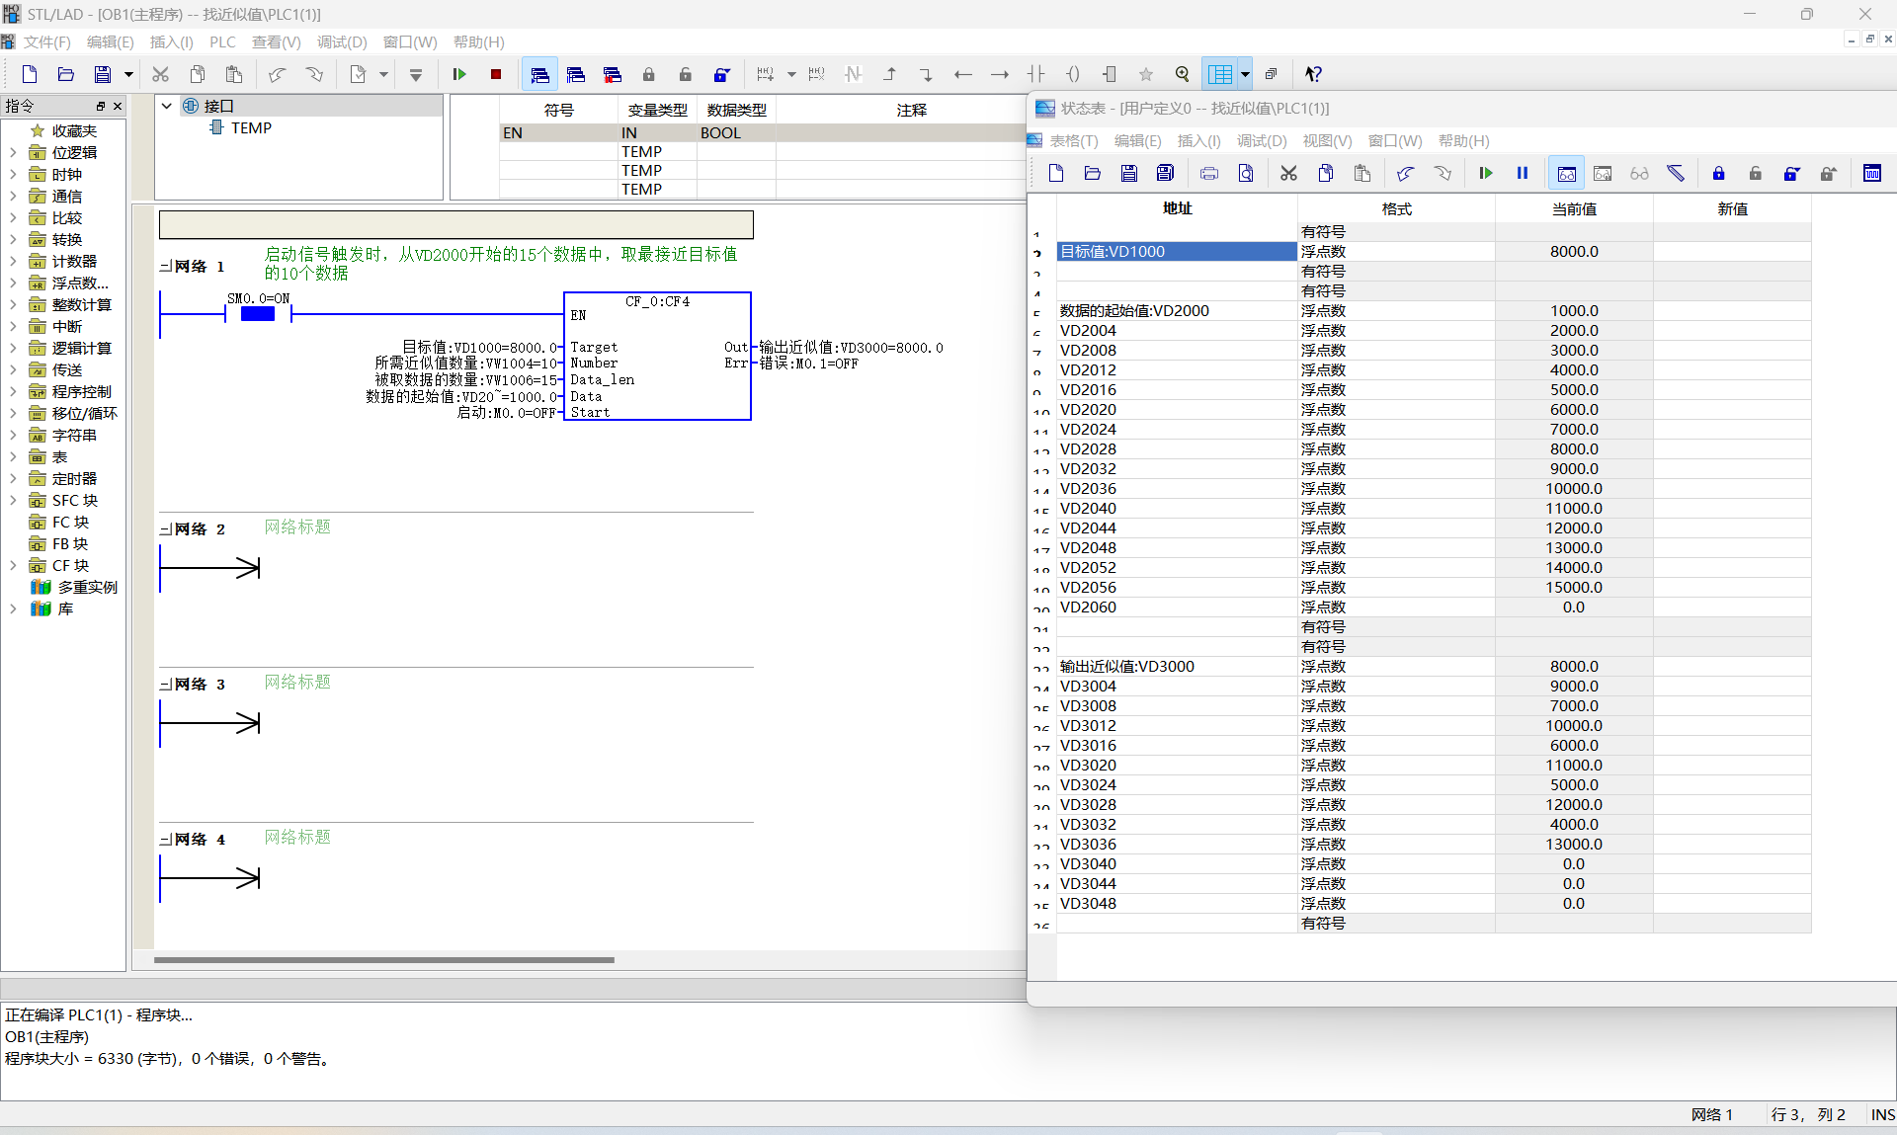Click the print preview icon in status table toolbar
The image size is (1897, 1135).
[x=1246, y=173]
